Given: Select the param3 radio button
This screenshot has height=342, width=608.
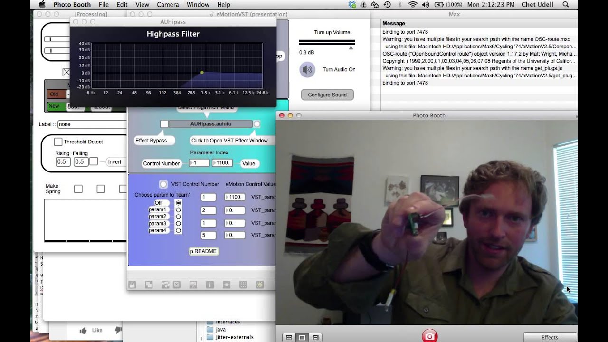Looking at the screenshot, I should (179, 223).
